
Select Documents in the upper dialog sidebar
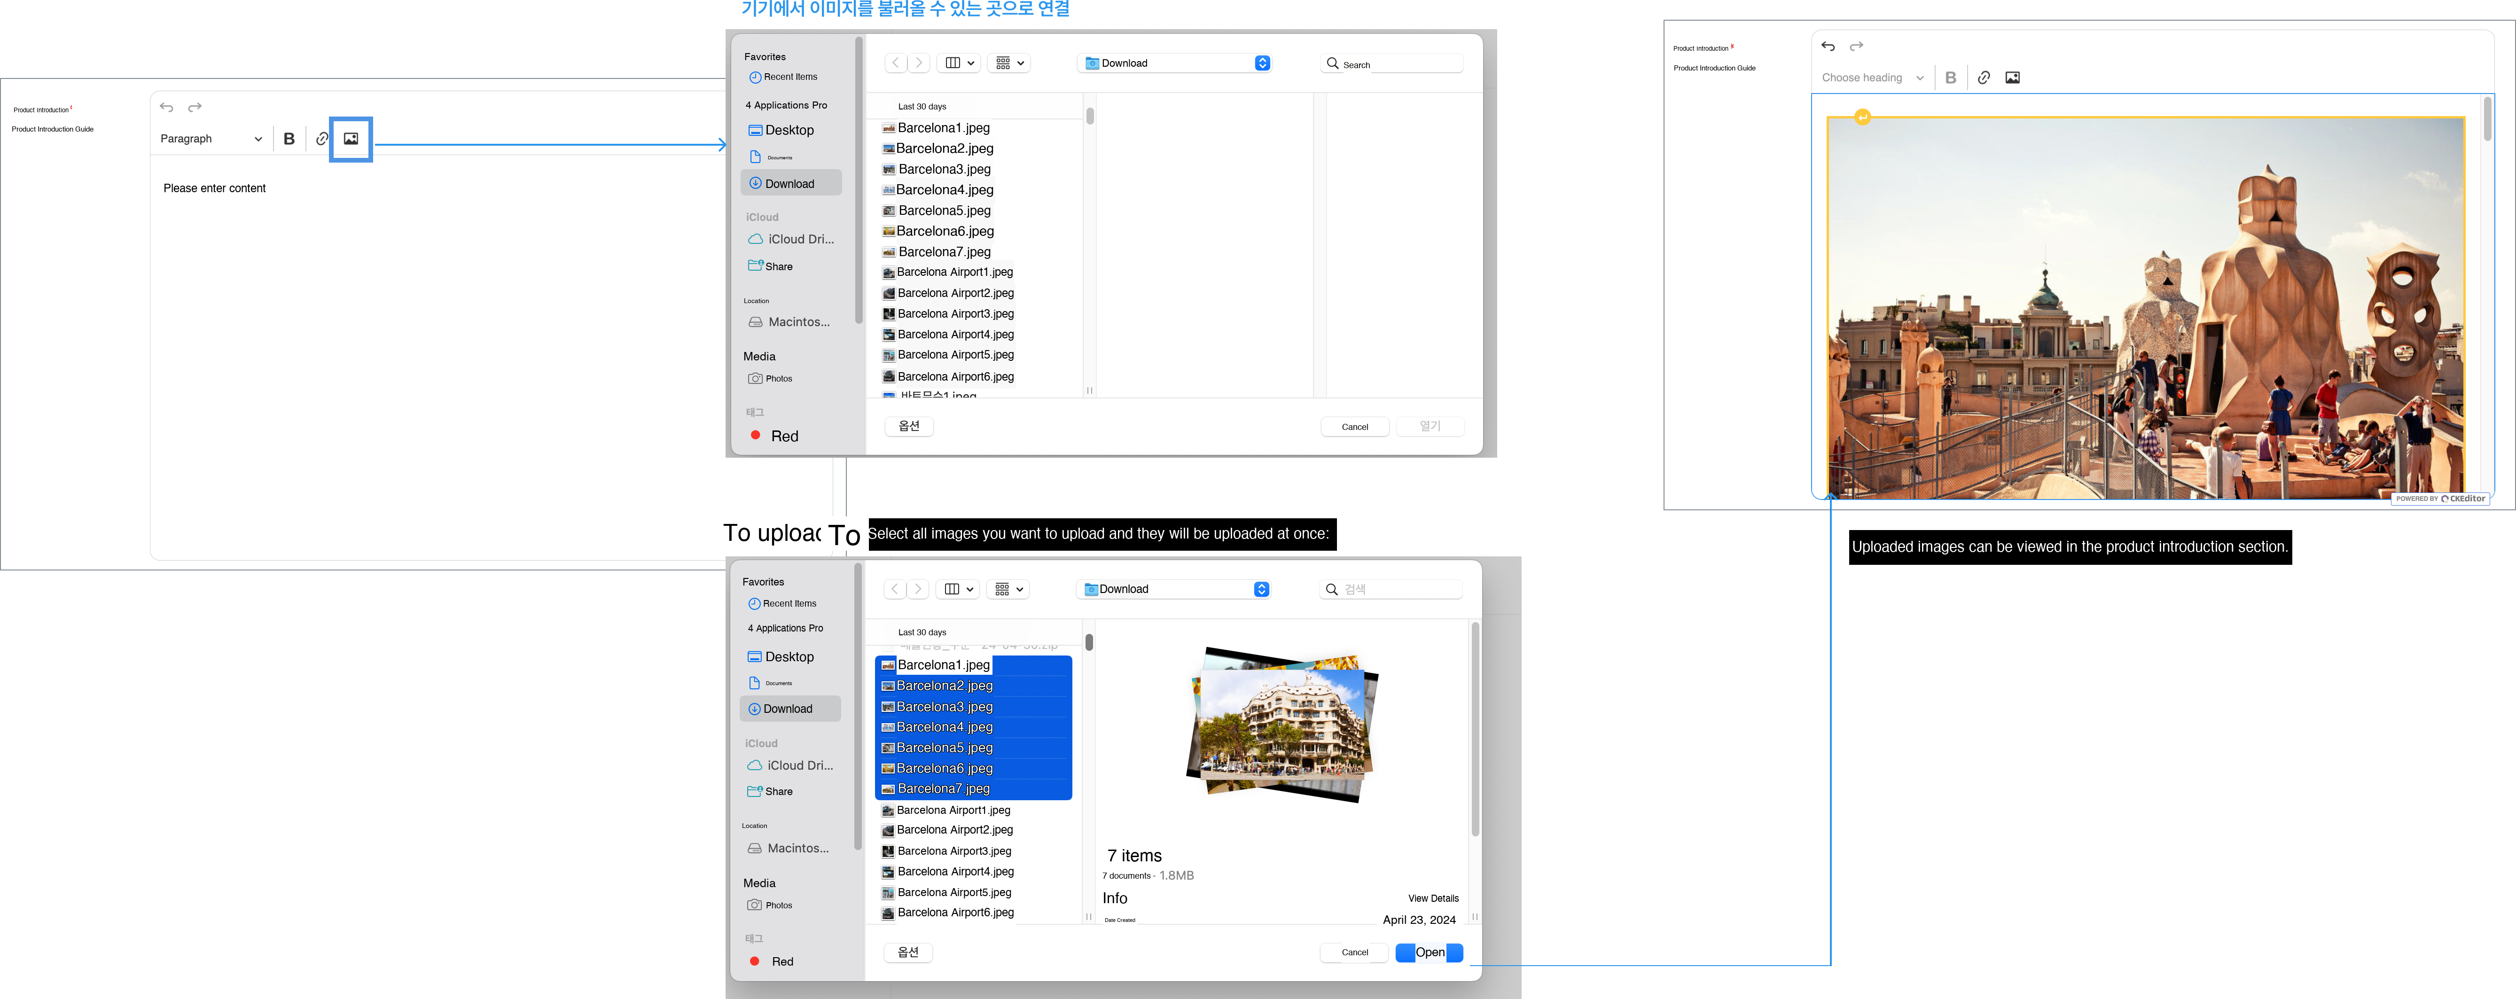771,157
